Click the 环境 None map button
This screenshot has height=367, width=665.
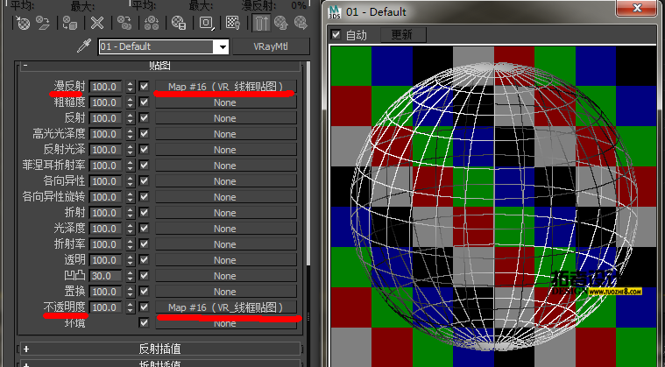coord(226,323)
